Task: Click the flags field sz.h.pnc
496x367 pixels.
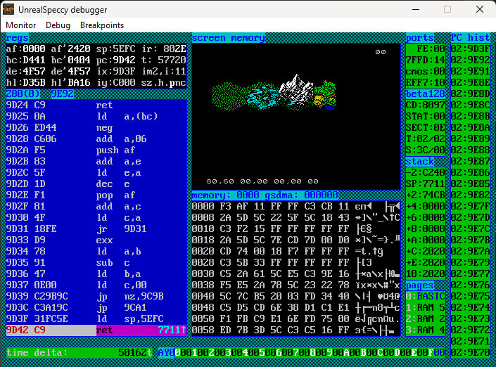Action: 163,83
